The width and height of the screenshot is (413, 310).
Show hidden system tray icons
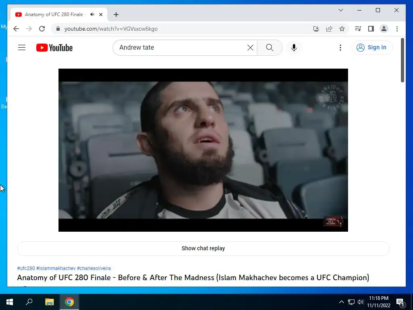coord(341,302)
